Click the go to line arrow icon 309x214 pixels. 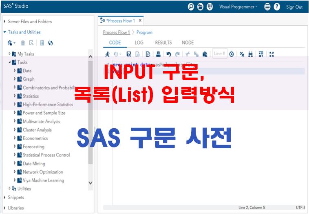tap(232, 54)
